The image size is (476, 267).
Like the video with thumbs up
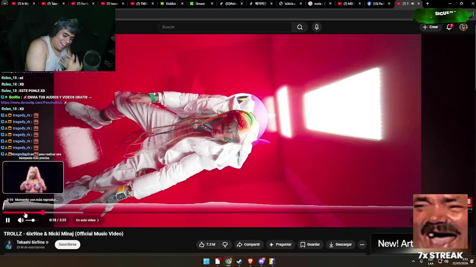(x=207, y=244)
